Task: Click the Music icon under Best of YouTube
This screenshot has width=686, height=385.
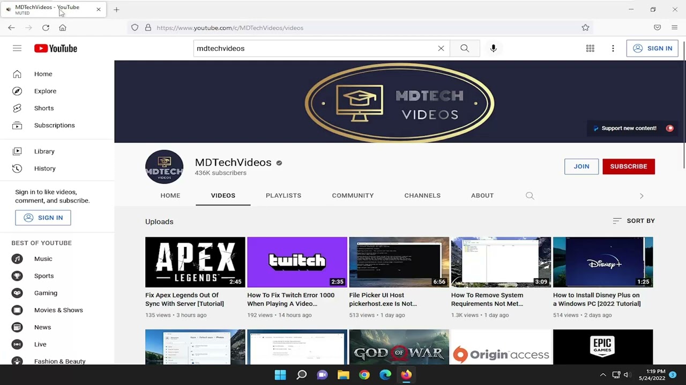Action: click(x=17, y=259)
